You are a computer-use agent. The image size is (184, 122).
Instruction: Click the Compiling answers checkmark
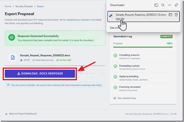115,55
